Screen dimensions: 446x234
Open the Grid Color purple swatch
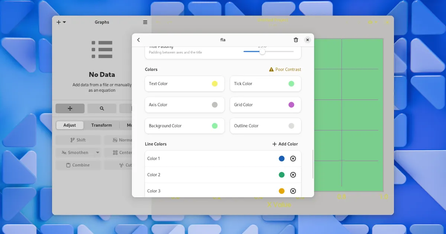point(291,105)
